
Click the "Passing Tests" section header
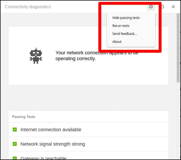(24, 117)
